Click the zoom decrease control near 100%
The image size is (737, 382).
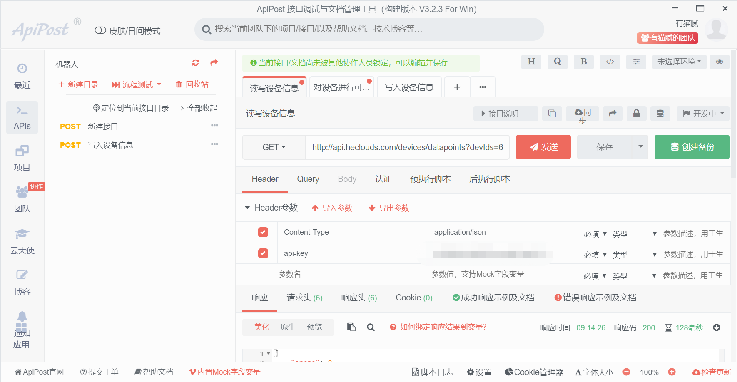pyautogui.click(x=626, y=372)
